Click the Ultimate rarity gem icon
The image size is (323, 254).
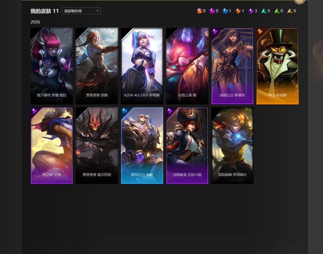pyautogui.click(x=199, y=11)
